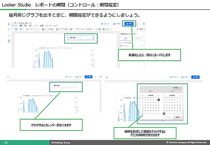Screen dimensions: 210x145
Task: Select the 開始日 start-date tab in calendar
Action: 150,91
